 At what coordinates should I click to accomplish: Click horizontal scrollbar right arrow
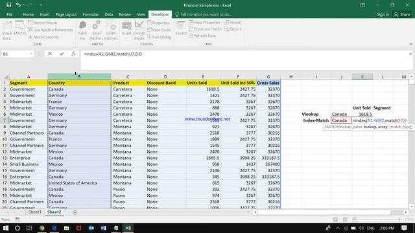pyautogui.click(x=406, y=212)
